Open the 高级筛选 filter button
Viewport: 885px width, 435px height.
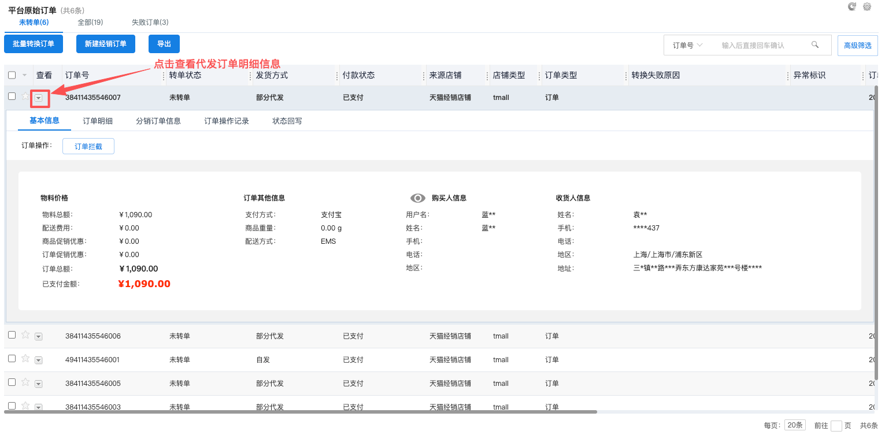pos(858,45)
